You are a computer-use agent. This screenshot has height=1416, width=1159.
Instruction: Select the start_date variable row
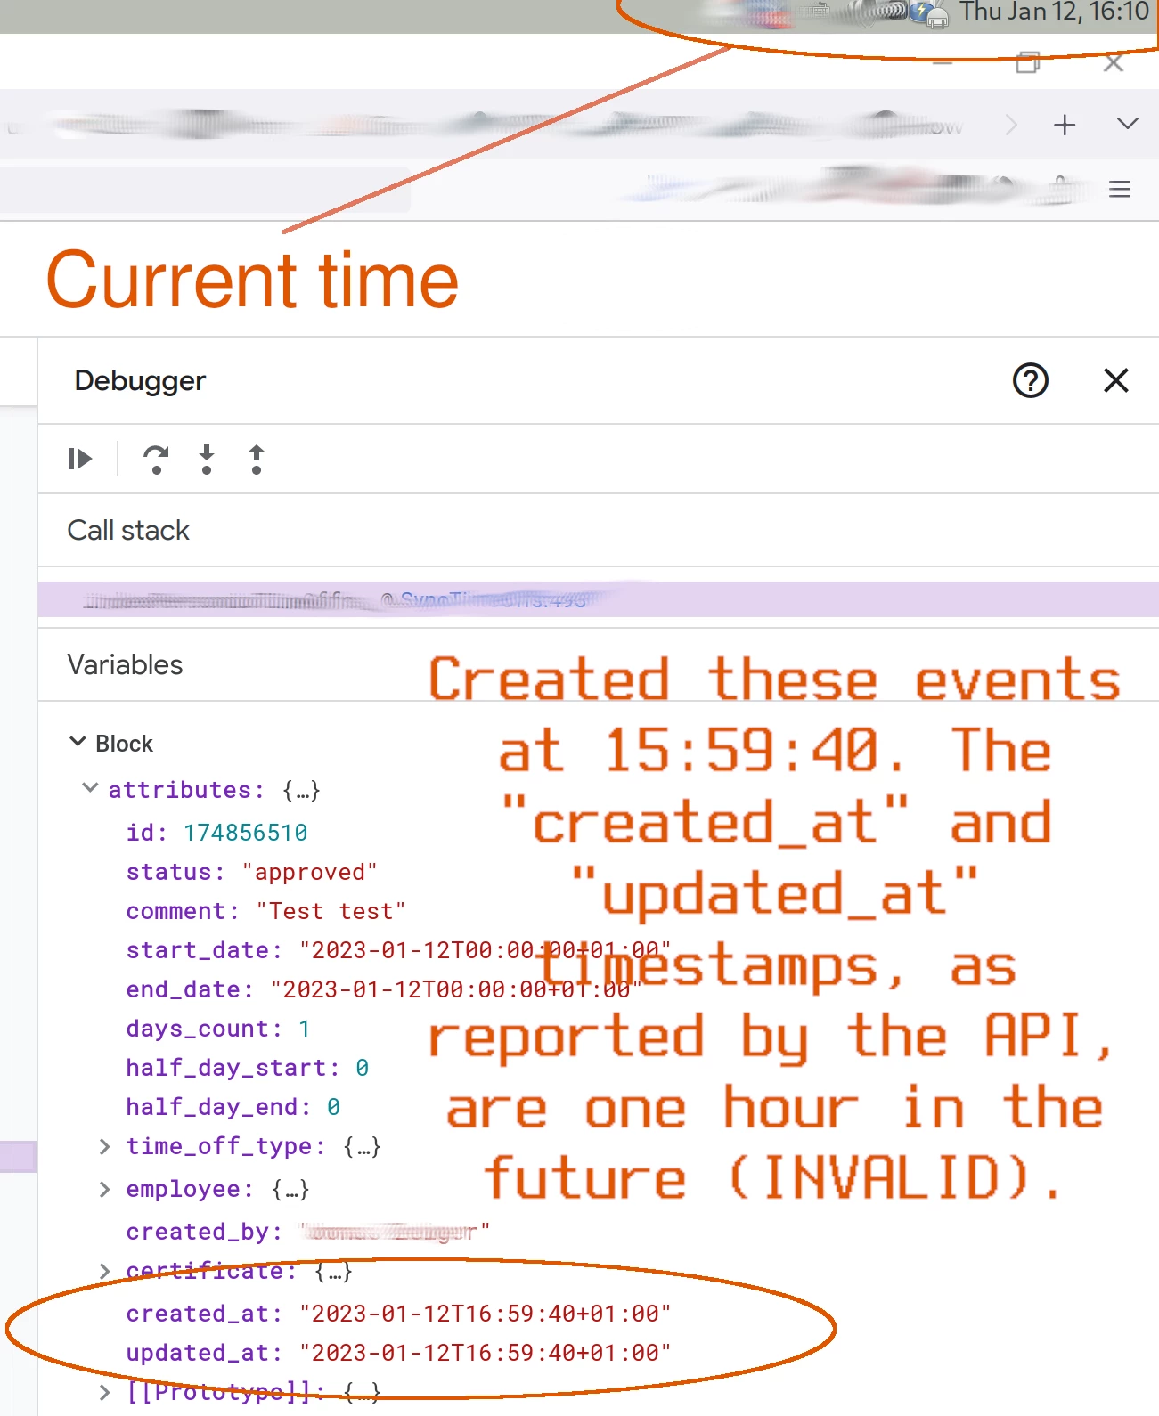pyautogui.click(x=398, y=950)
